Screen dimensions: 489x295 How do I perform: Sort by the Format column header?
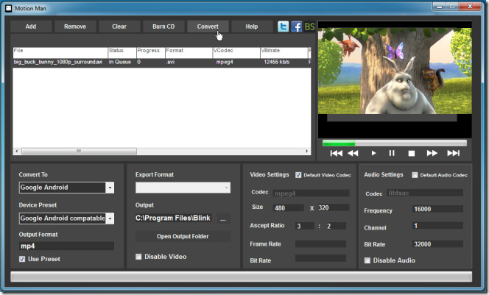coord(189,53)
